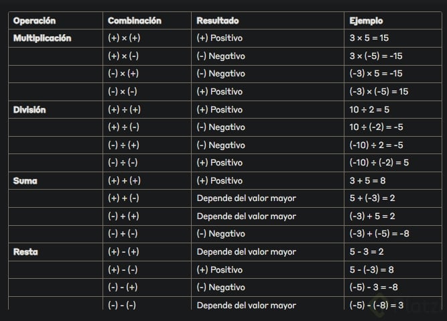
Task: Select the (-) + (+) combination cell
Action: (123, 216)
